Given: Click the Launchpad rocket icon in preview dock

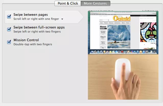Looking at the screenshot, I should tap(95, 52).
